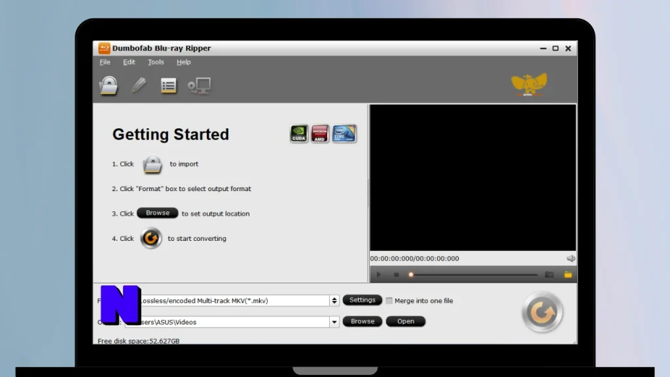Enable Merge into one file checkbox
Image resolution: width=670 pixels, height=377 pixels.
click(389, 301)
